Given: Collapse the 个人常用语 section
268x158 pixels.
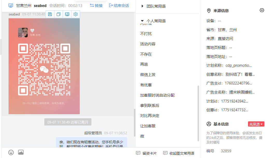Looking at the screenshot, I should click(x=153, y=21).
